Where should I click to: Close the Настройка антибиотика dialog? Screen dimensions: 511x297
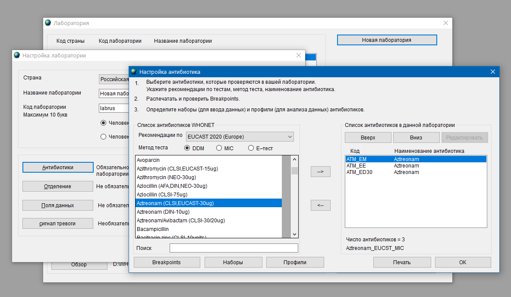(x=493, y=72)
